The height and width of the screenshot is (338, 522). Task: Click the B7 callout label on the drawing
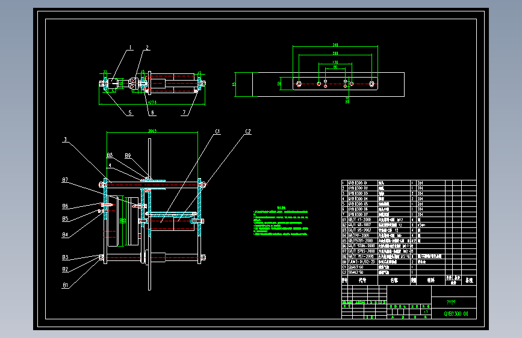(65, 180)
